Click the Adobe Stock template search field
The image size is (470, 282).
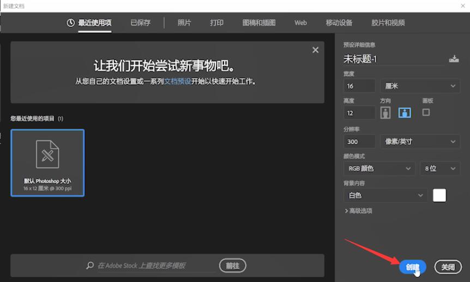pos(156,266)
